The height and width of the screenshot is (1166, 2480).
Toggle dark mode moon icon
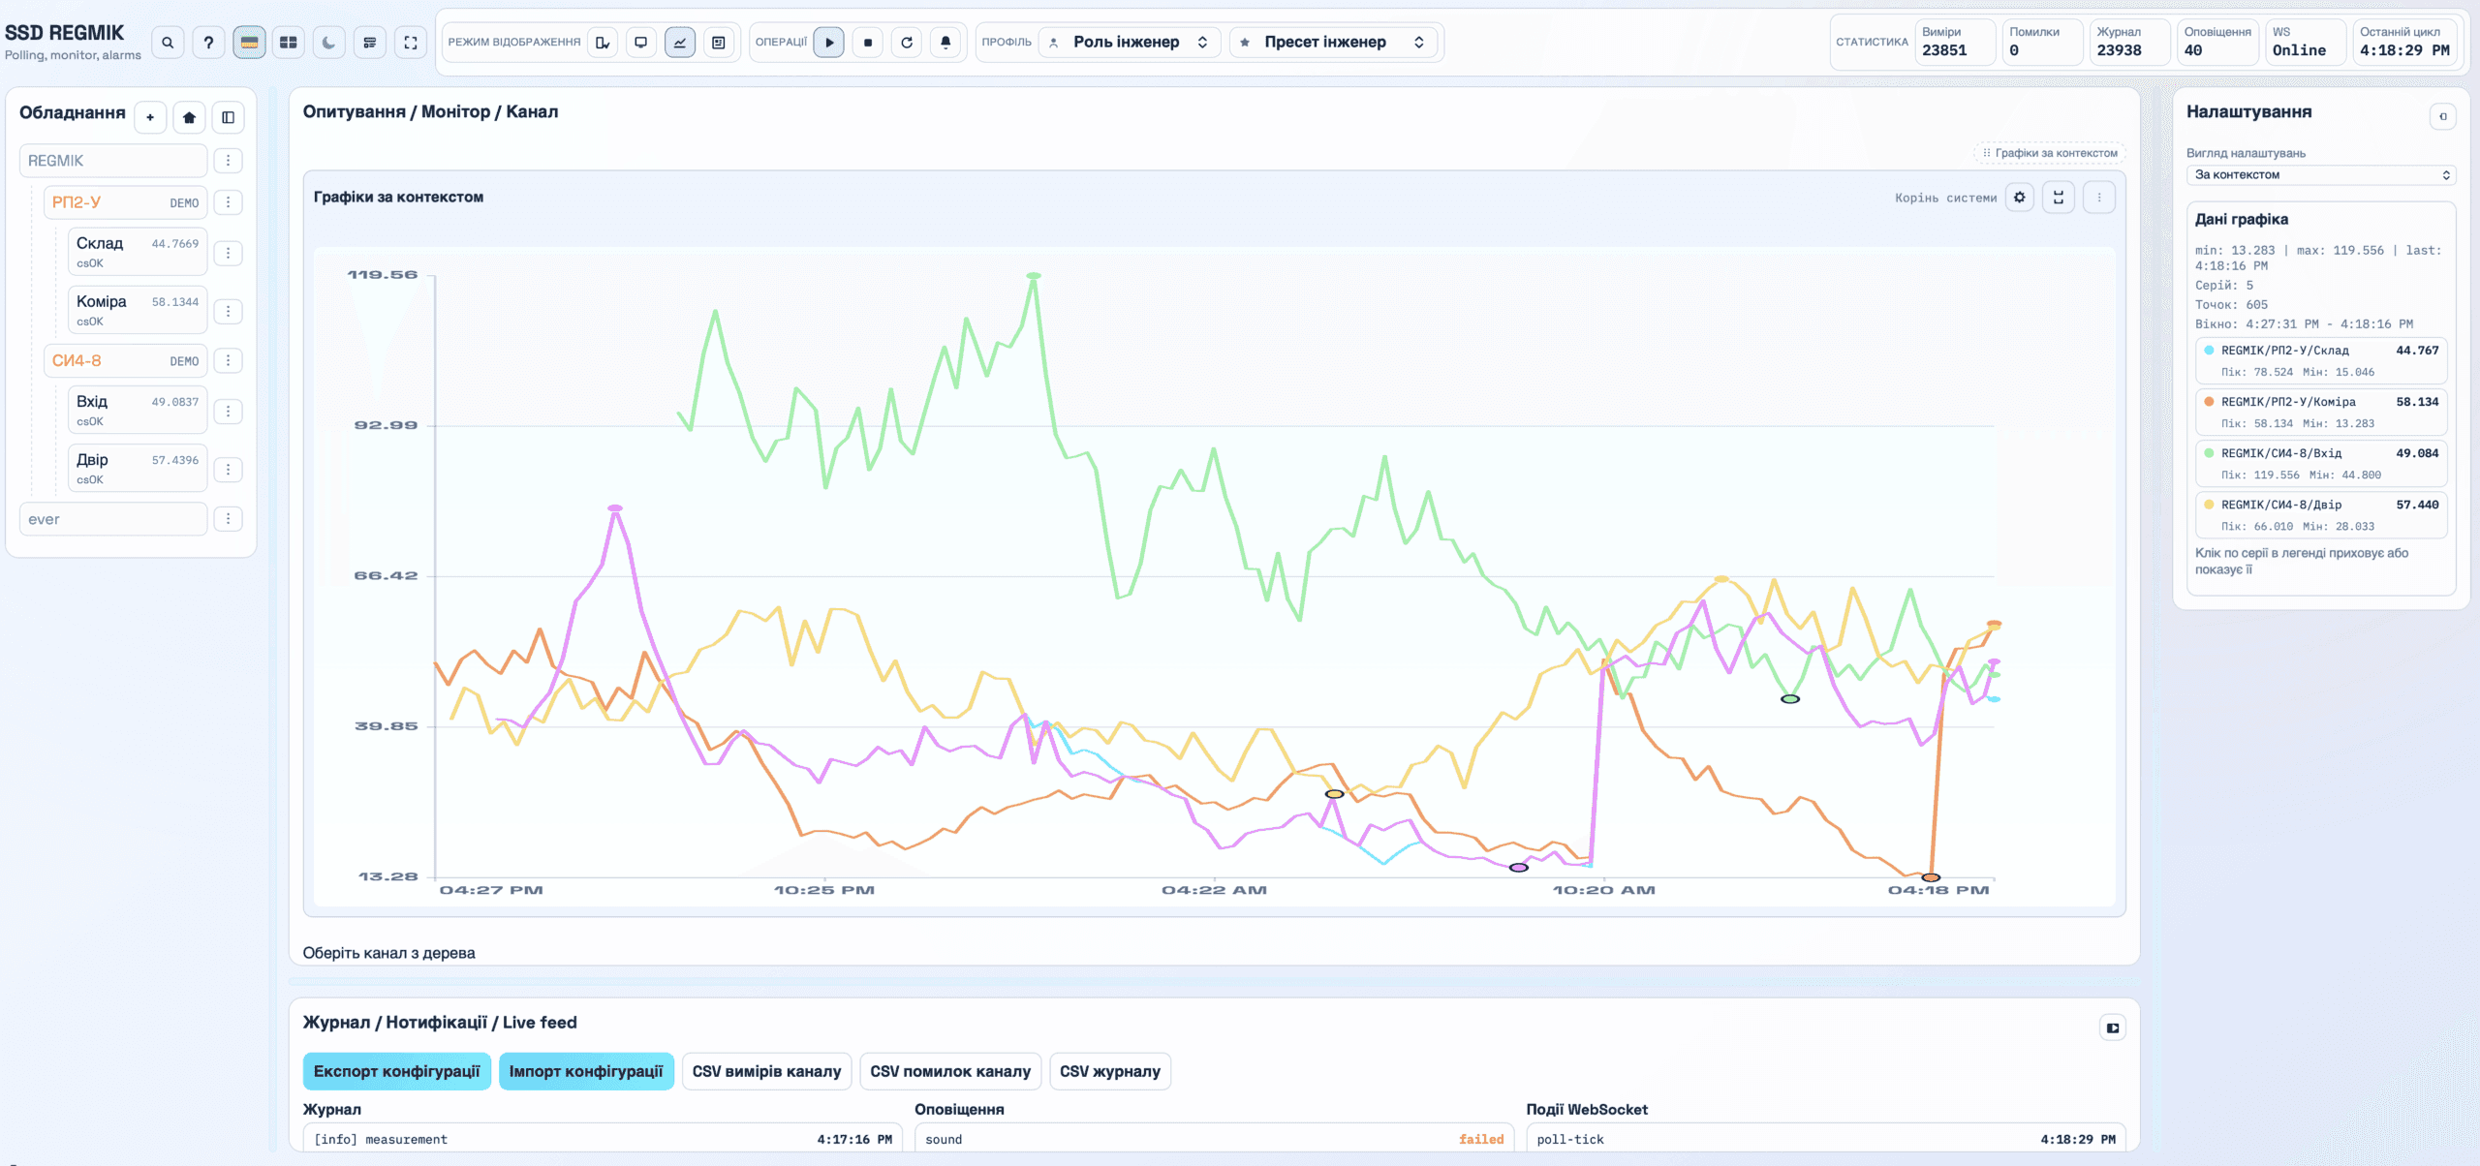pyautogui.click(x=329, y=43)
